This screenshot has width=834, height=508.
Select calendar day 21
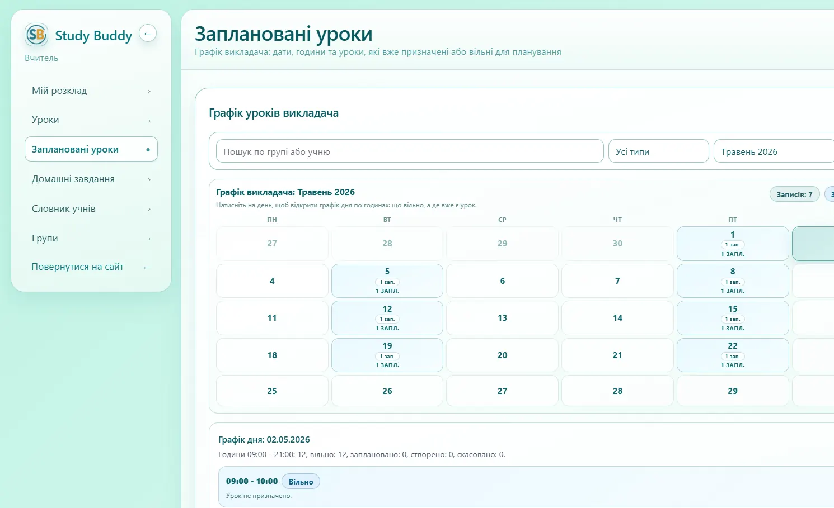[x=617, y=355]
